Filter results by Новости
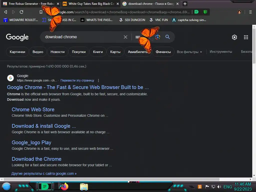This screenshot has width=256, height=192. click(57, 52)
